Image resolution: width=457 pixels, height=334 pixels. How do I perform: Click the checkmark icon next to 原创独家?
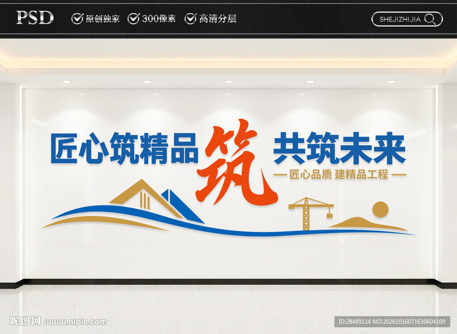coord(77,18)
